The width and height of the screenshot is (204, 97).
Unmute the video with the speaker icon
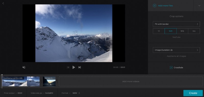pos(24,67)
